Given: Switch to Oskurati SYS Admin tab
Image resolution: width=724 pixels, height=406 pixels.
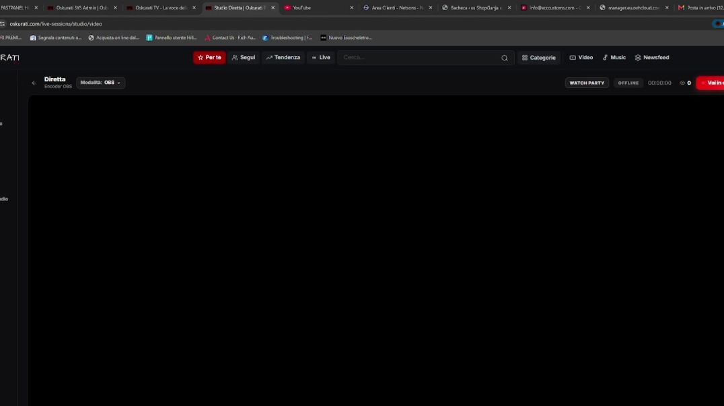Looking at the screenshot, I should [x=82, y=8].
